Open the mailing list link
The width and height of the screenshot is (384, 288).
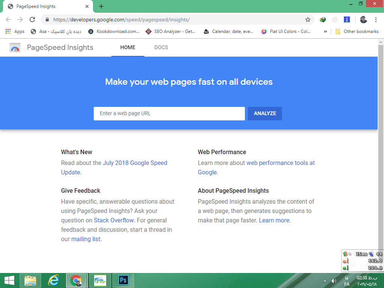coord(86,239)
